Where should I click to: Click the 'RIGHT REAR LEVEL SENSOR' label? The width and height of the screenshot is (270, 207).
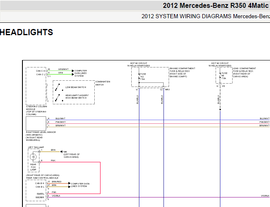(41, 132)
